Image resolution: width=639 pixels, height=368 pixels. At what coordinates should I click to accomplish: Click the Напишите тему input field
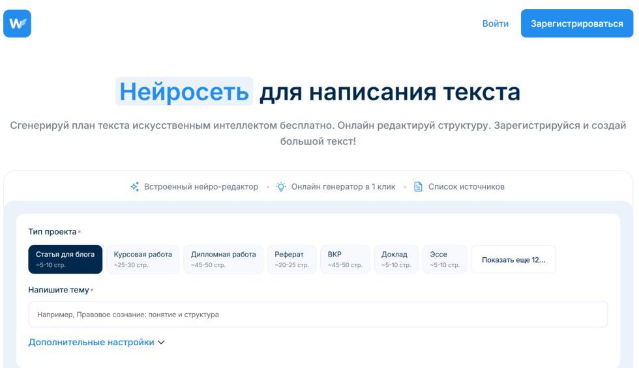(318, 314)
